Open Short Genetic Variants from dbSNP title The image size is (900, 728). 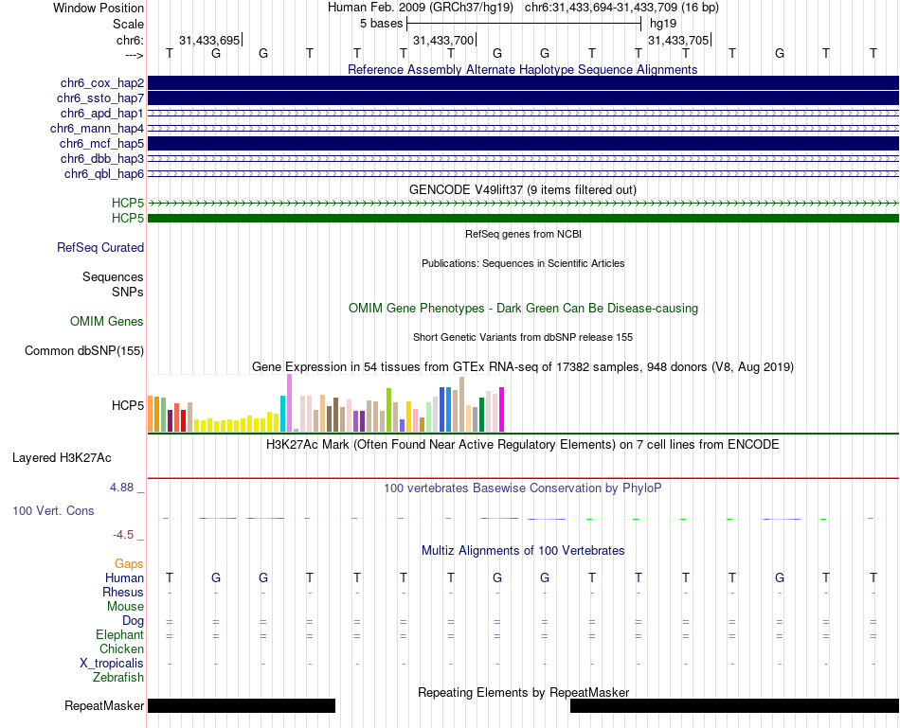point(523,337)
